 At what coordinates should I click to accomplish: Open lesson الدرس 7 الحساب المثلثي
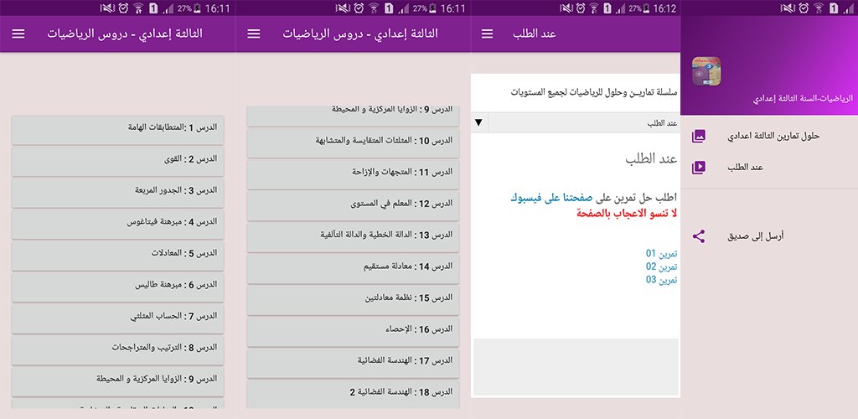[117, 318]
